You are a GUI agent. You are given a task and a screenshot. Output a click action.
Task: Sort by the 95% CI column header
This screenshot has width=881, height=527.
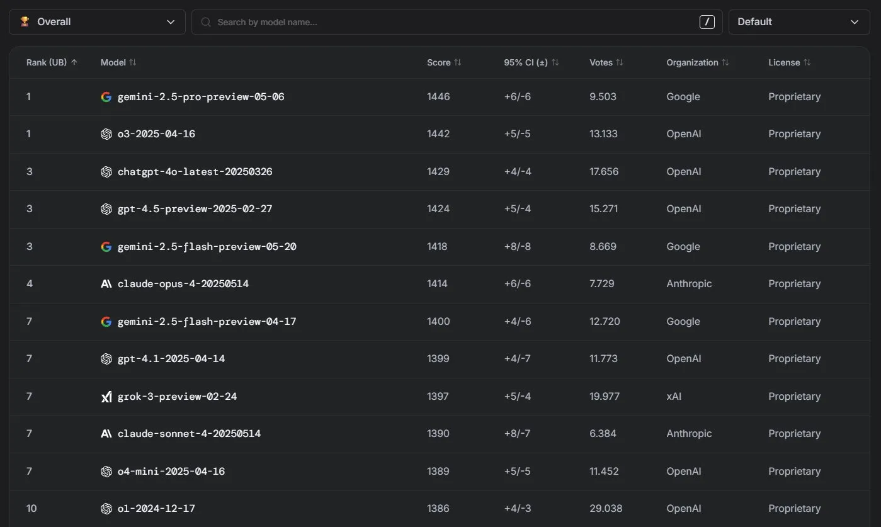tap(531, 62)
